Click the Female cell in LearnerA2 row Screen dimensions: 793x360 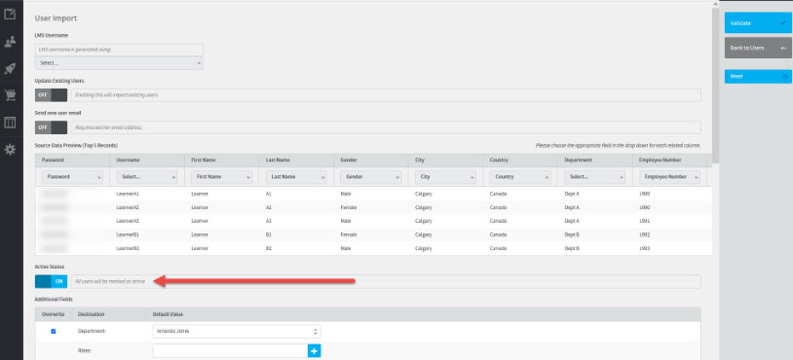[x=349, y=207]
